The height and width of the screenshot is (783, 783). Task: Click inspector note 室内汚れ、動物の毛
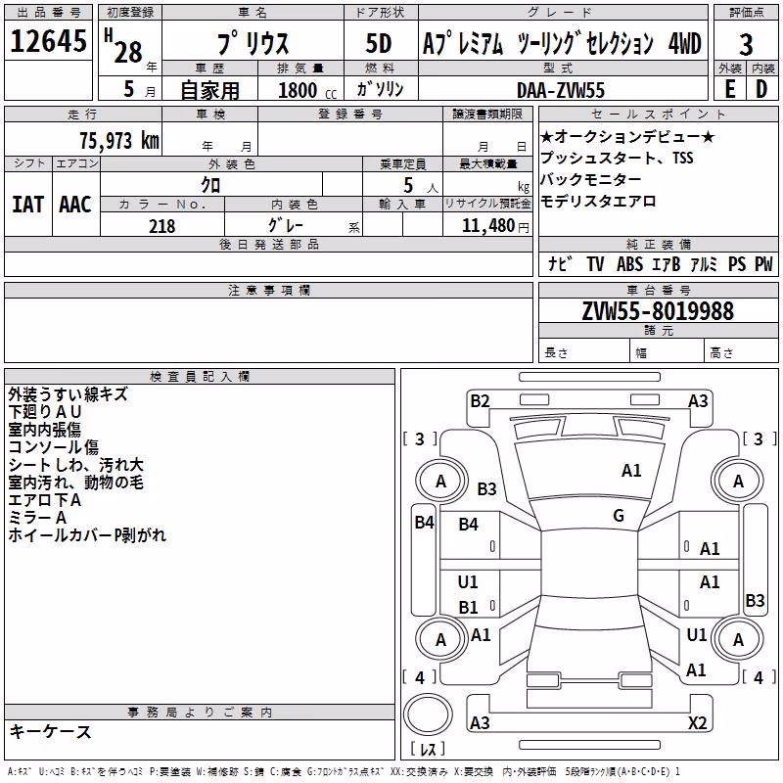[x=76, y=482]
